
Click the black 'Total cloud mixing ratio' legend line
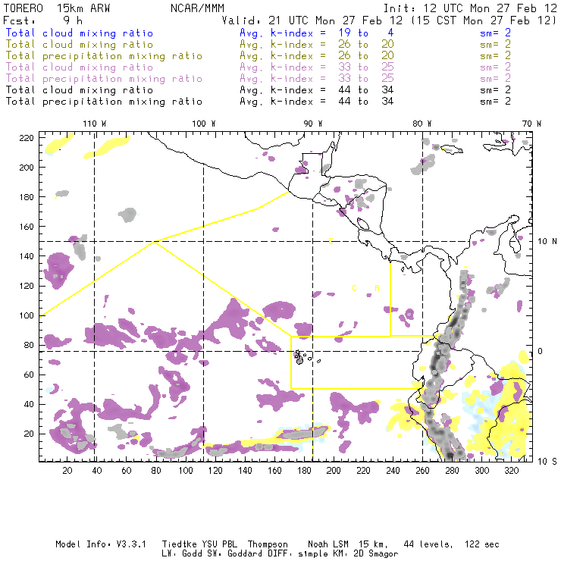click(80, 89)
